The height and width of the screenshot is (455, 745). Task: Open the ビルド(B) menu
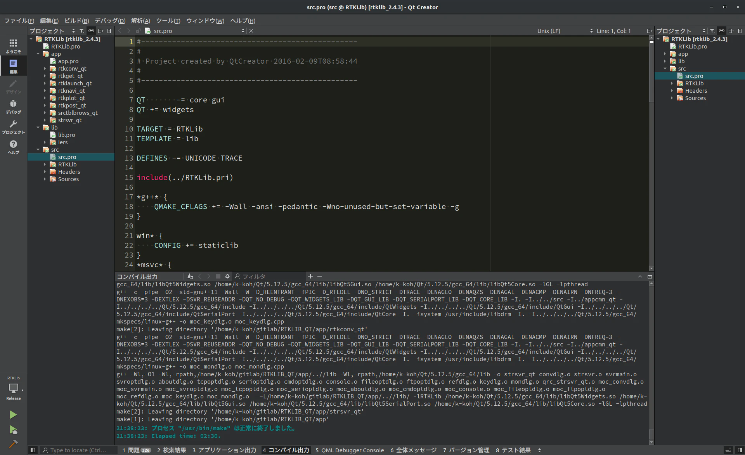(76, 21)
